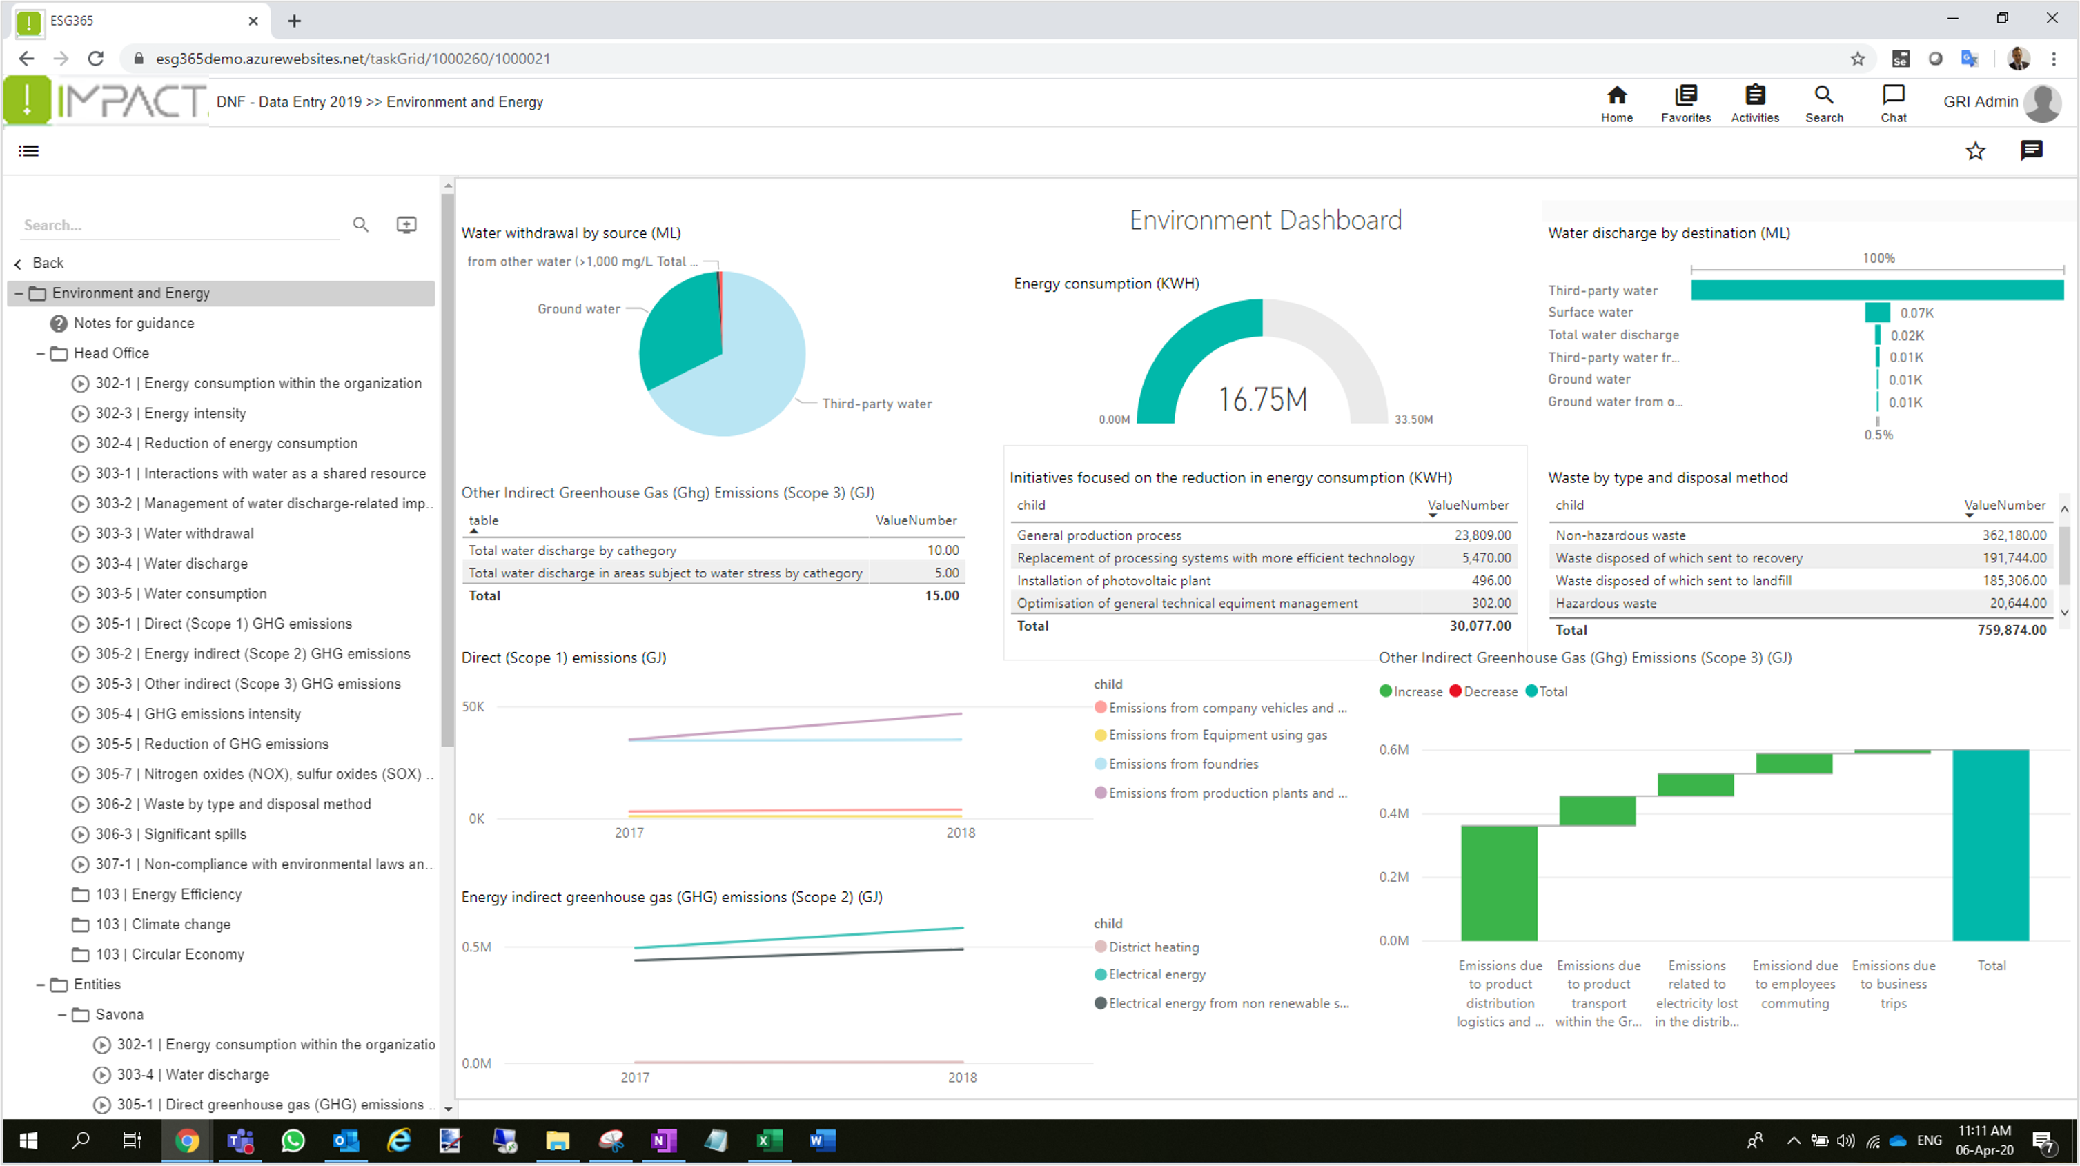The image size is (2080, 1166).
Task: Open the Home icon in header
Action: (1616, 96)
